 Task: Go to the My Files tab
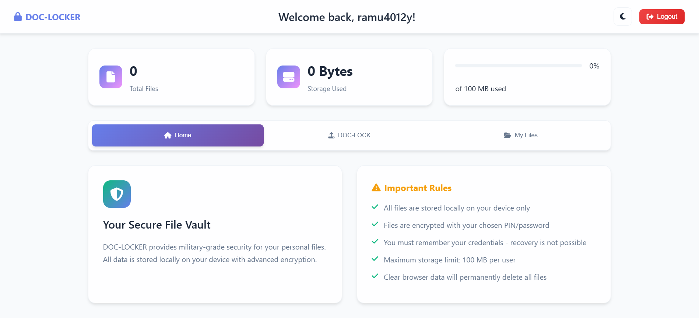521,135
